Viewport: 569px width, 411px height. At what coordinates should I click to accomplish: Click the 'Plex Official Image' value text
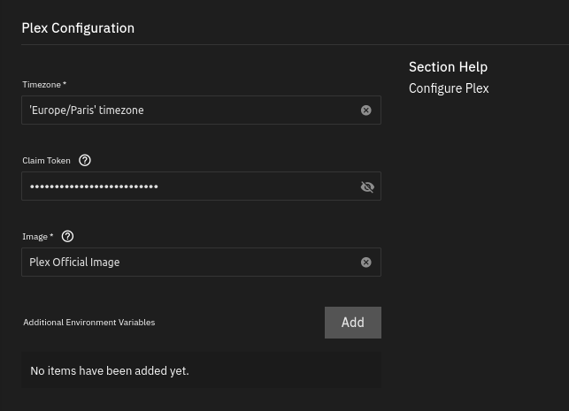coord(74,263)
